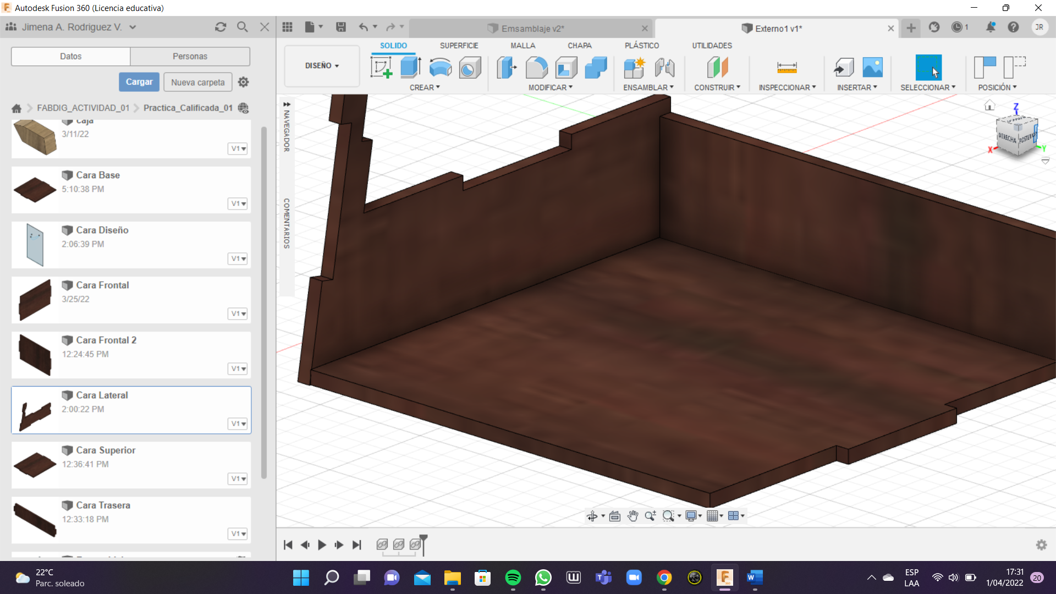Click the Insert Derive icon
1056x594 pixels.
coord(843,68)
